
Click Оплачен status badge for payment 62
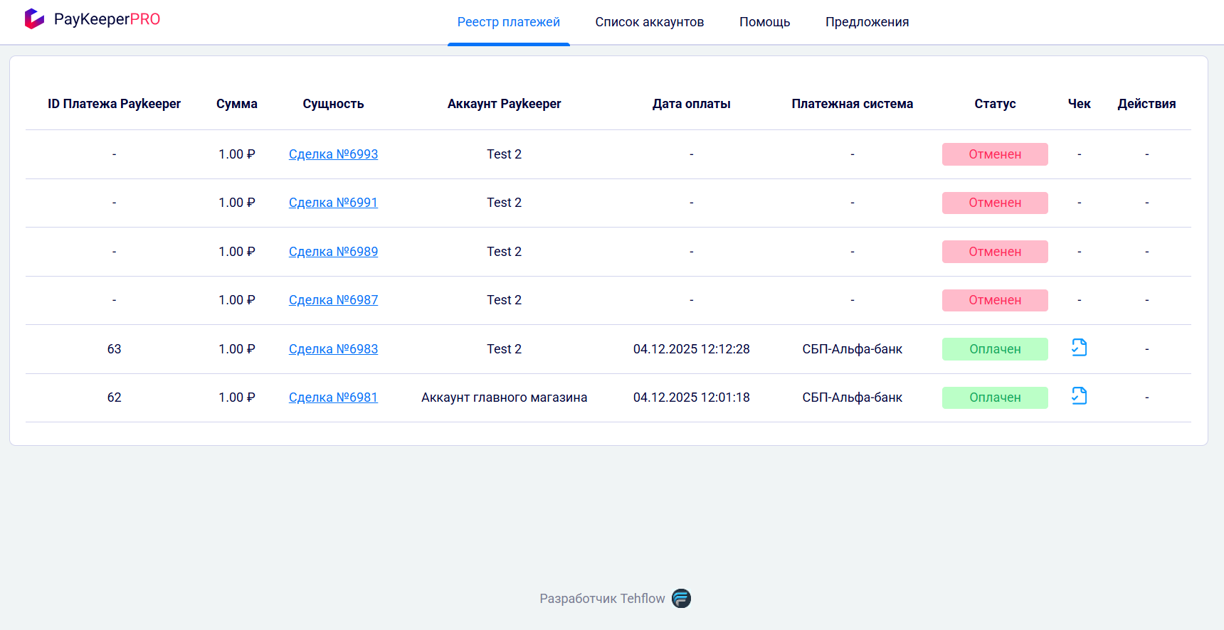click(994, 397)
